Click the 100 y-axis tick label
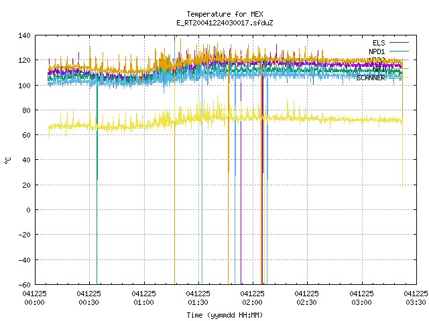 coord(24,86)
